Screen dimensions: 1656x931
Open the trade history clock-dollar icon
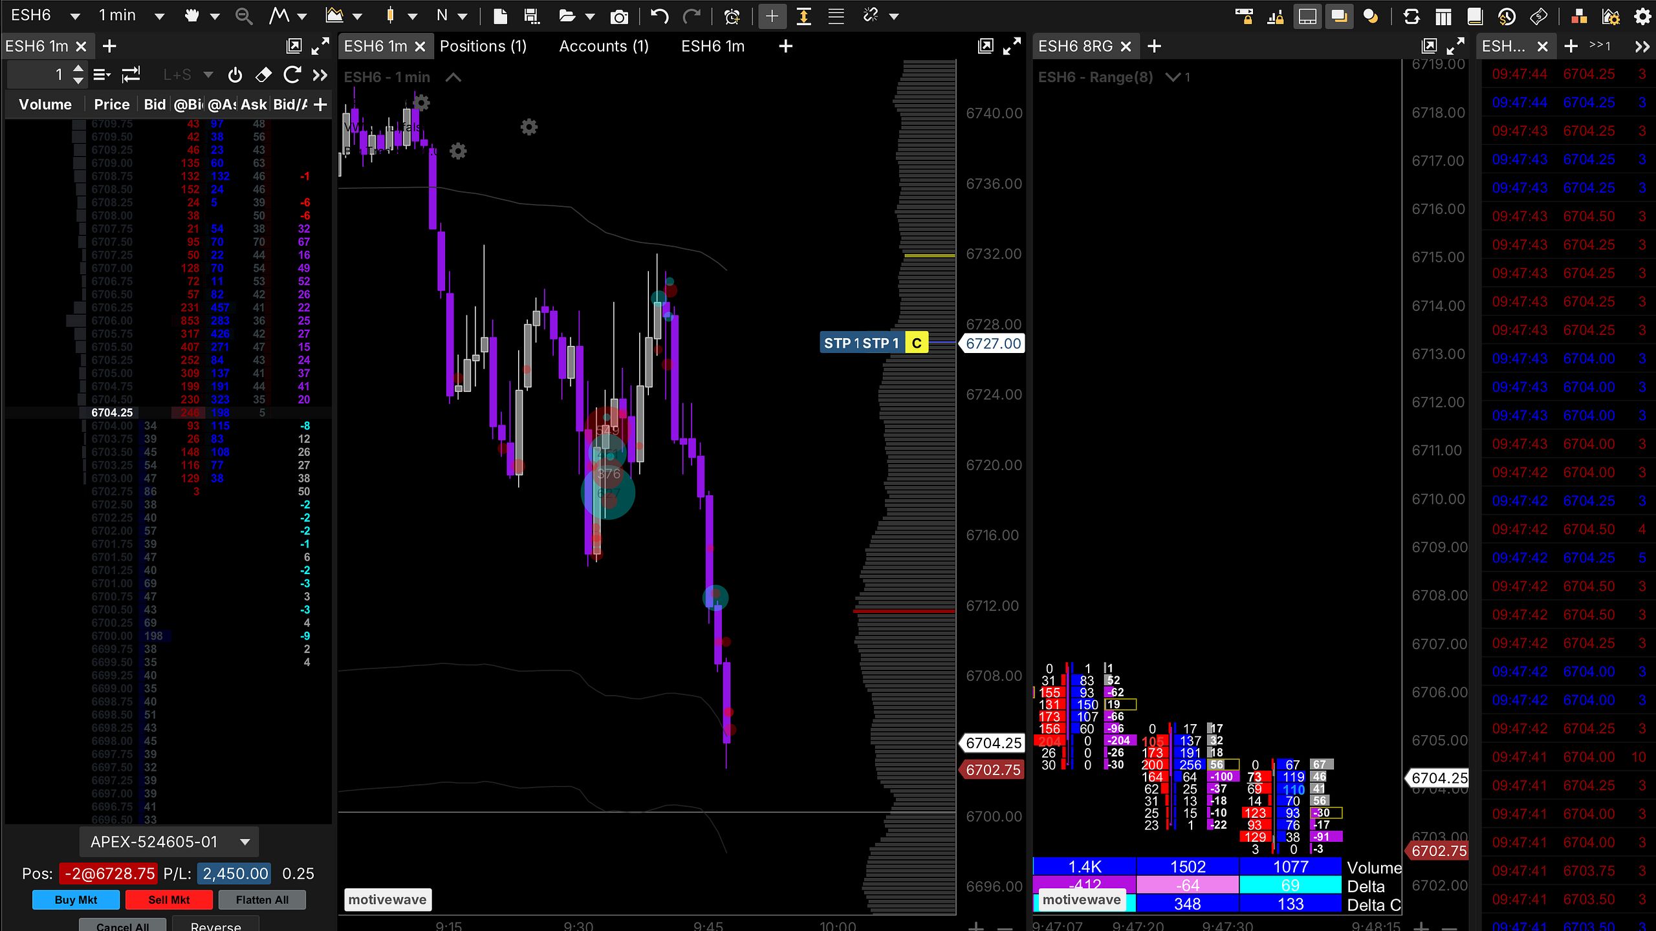pos(1507,16)
